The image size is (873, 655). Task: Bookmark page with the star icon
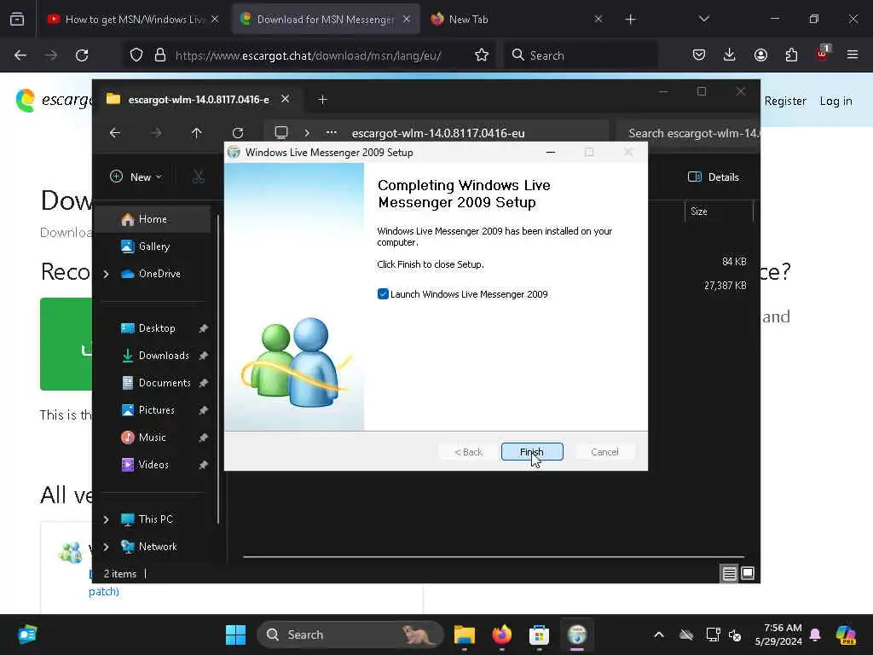482,55
